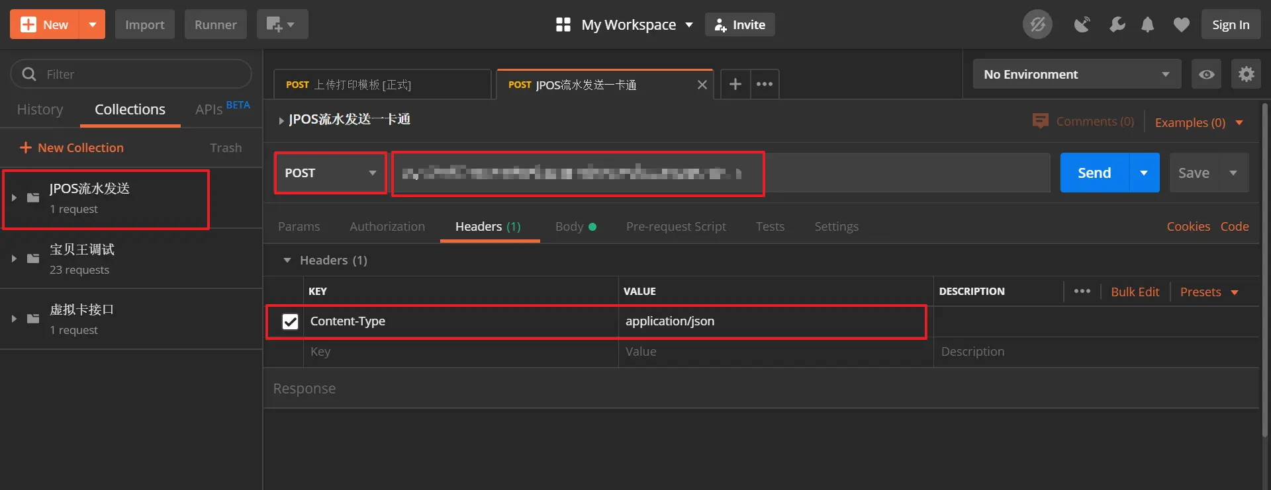Viewport: 1271px width, 490px height.
Task: Add a new request tab
Action: tap(735, 84)
